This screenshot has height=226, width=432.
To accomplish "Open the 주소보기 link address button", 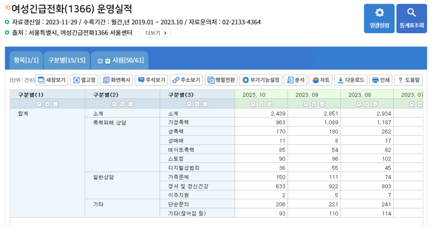I will pos(187,80).
